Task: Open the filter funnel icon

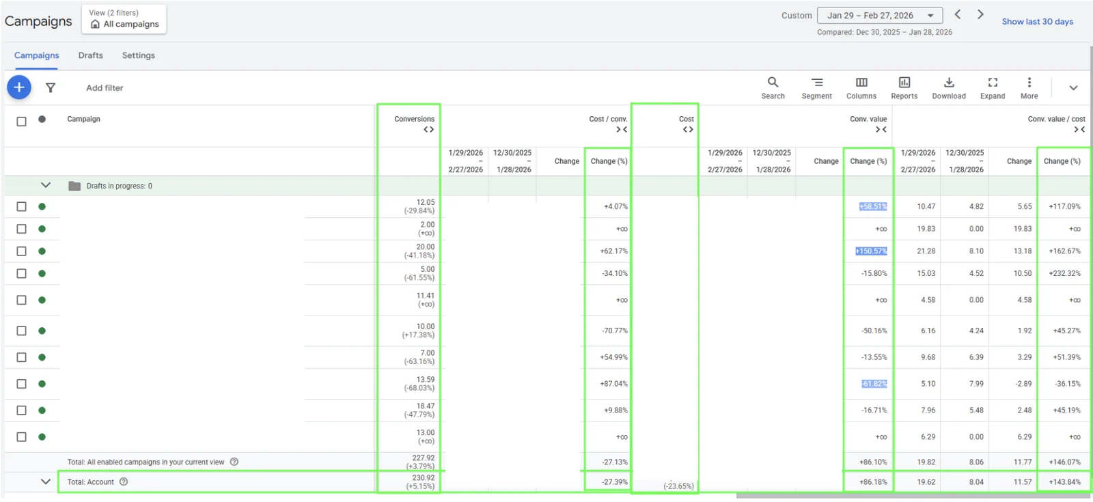Action: point(51,87)
